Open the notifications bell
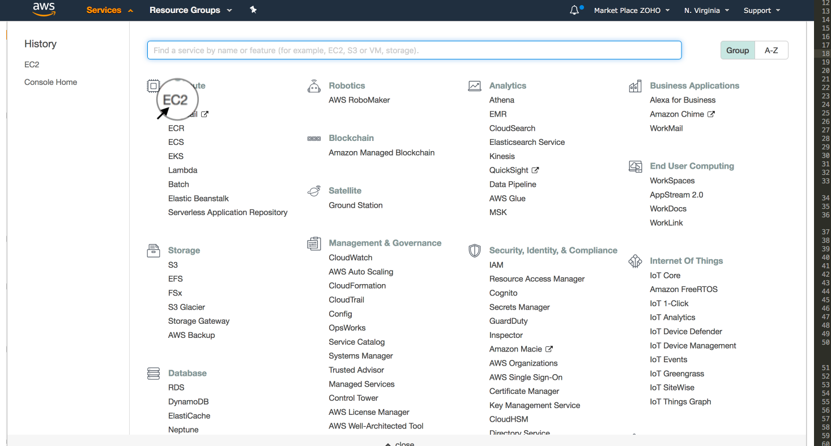Viewport: 831px width, 446px height. click(x=574, y=10)
